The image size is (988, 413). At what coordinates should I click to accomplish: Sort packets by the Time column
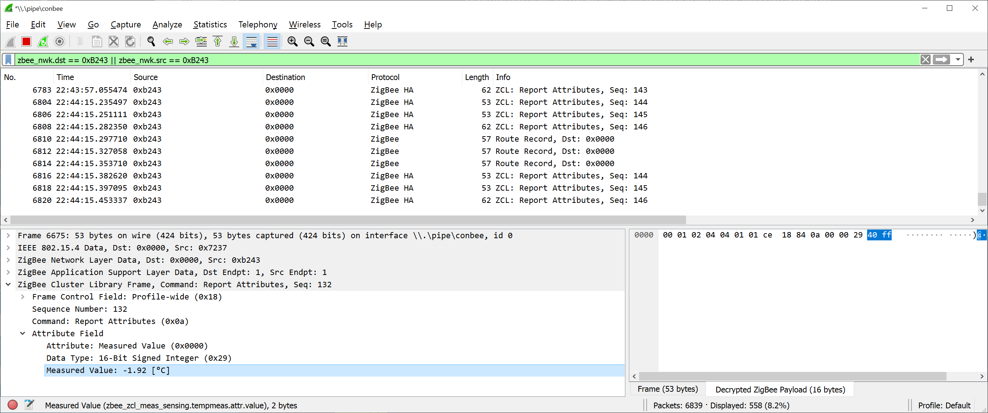click(x=92, y=77)
